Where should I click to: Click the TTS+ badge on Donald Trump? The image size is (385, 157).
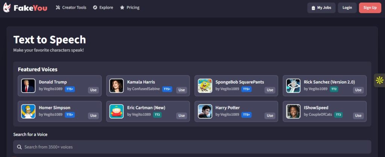pyautogui.click(x=70, y=89)
